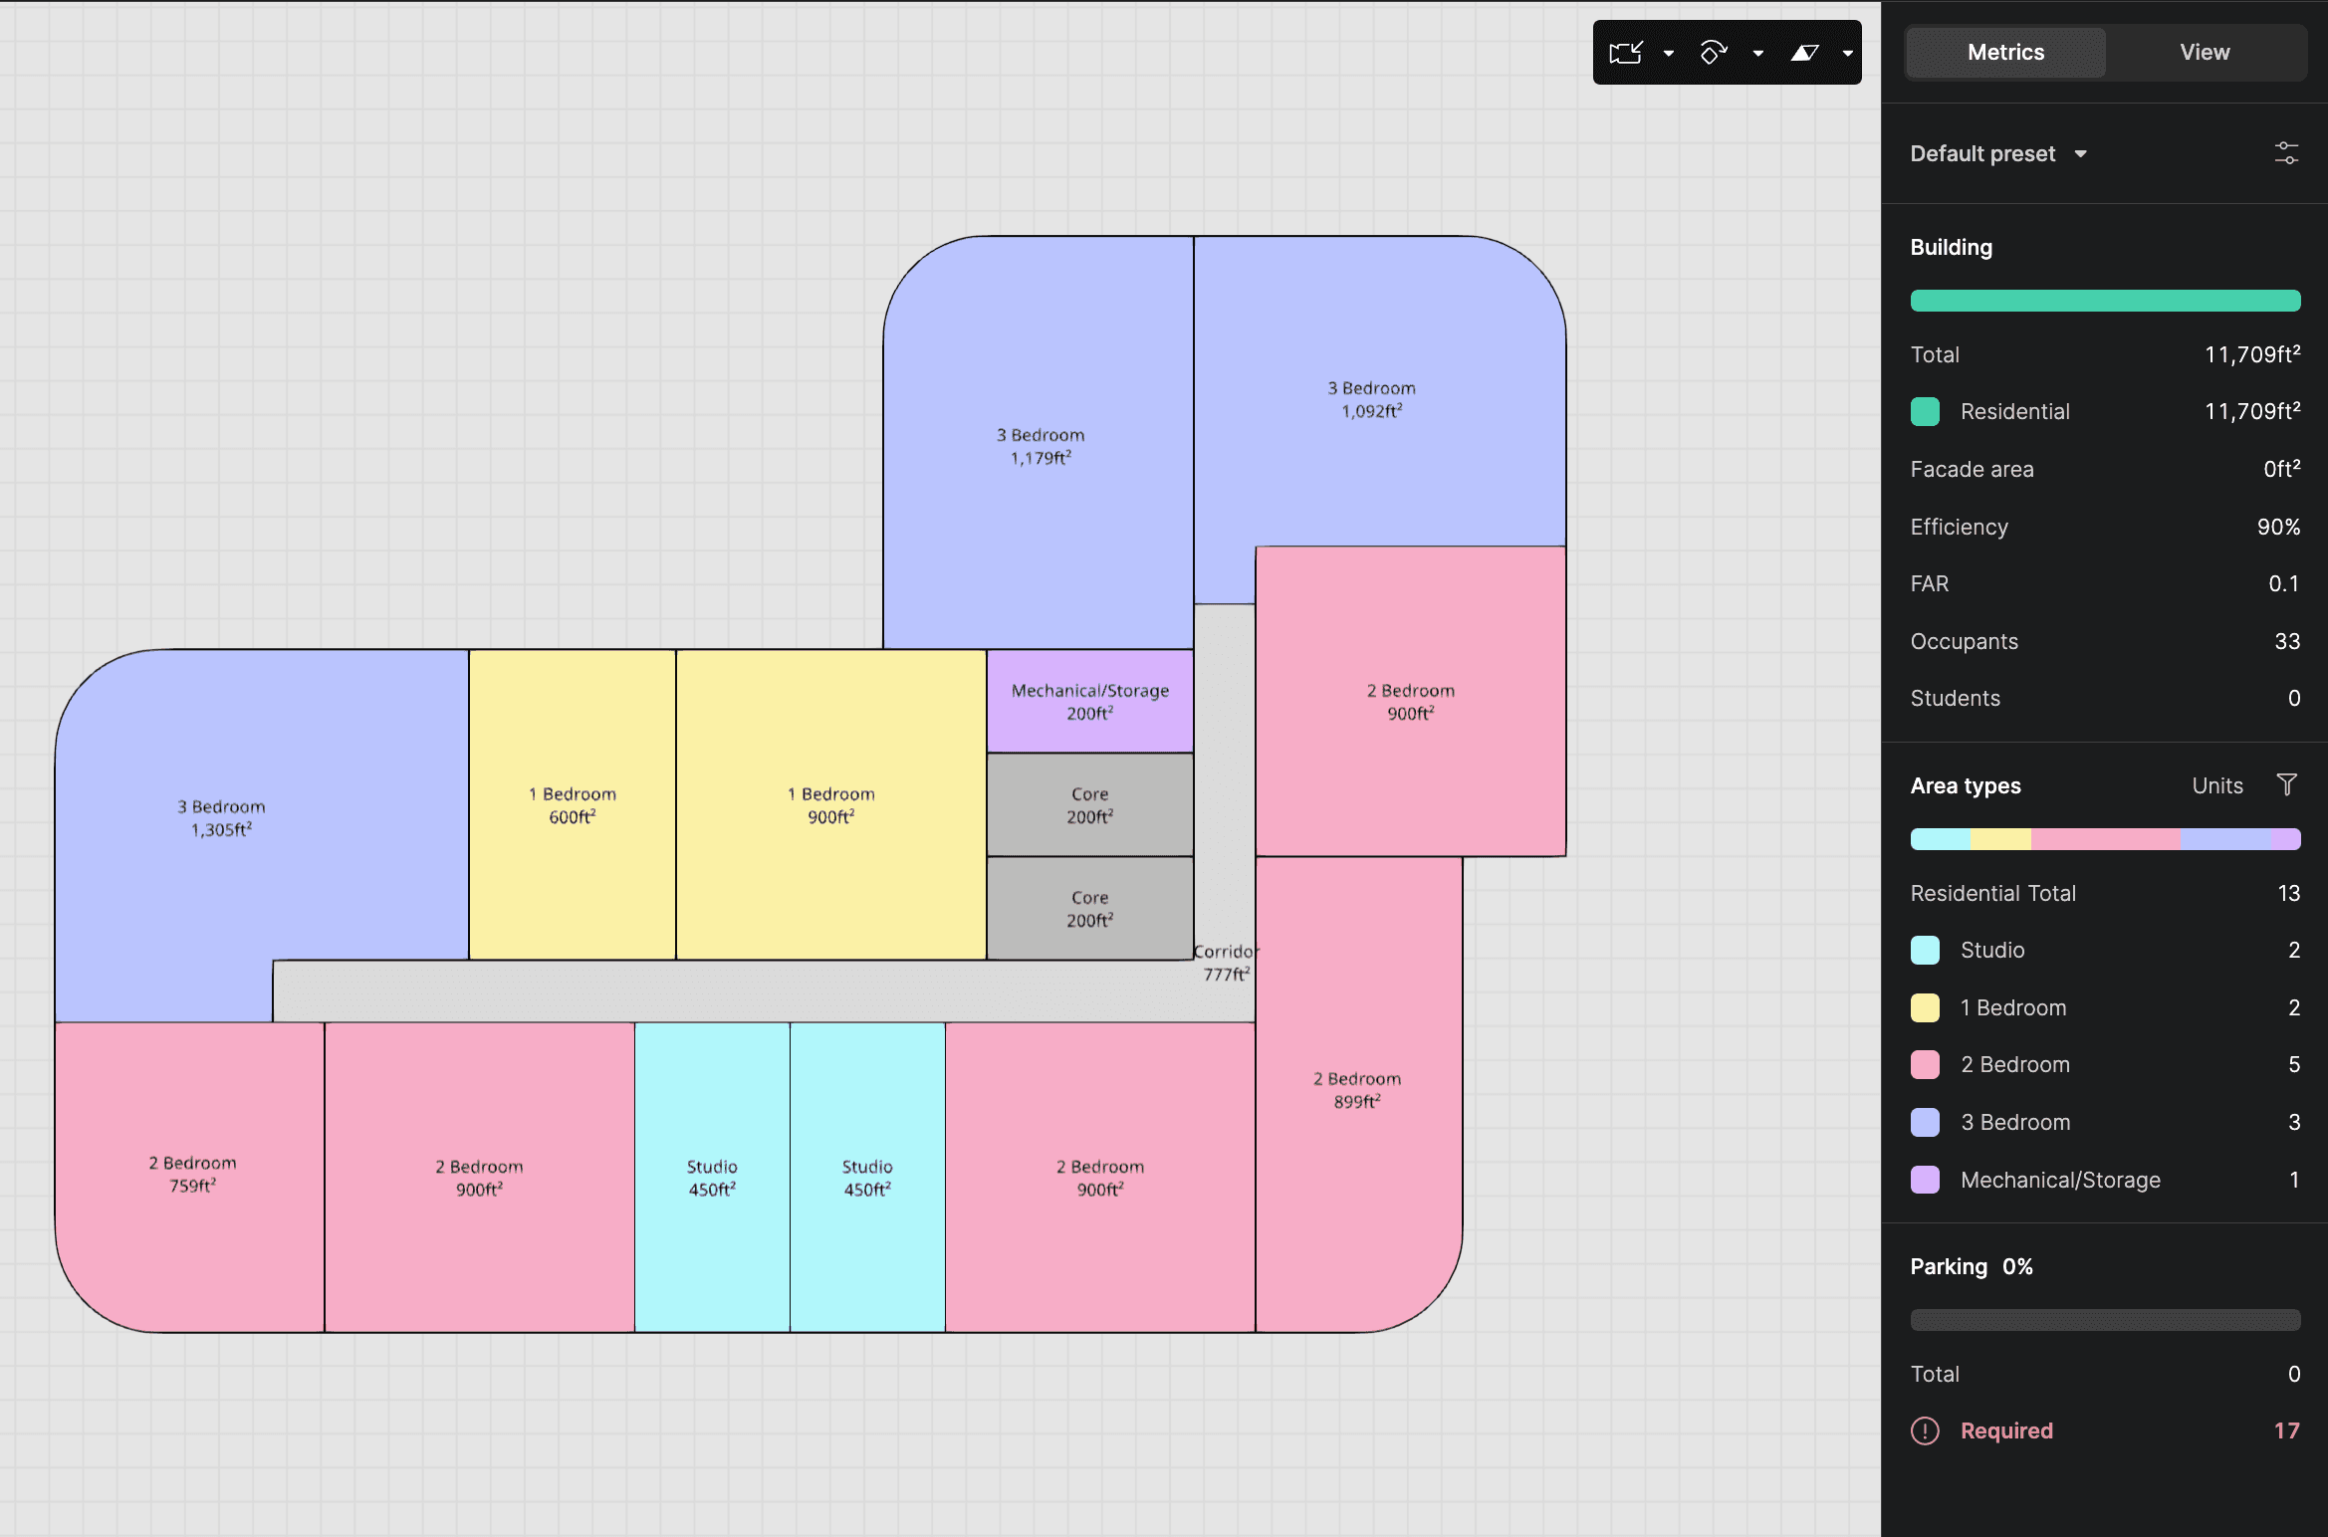Click the 2 Bedroom pink color swatch
The image size is (2328, 1537).
(1925, 1064)
